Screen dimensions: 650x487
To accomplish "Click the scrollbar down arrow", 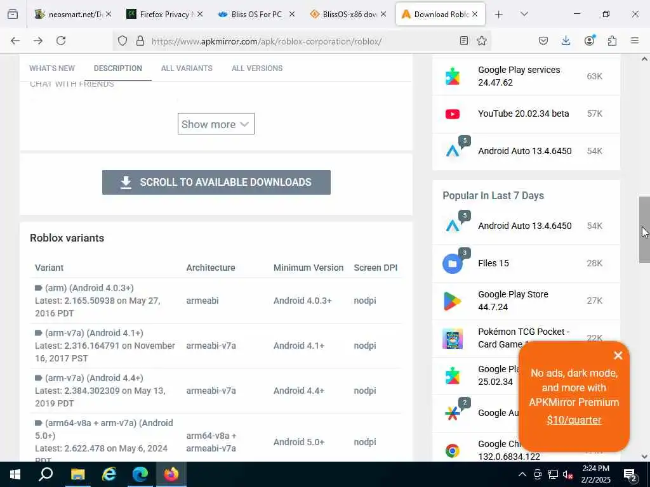I will tap(644, 457).
